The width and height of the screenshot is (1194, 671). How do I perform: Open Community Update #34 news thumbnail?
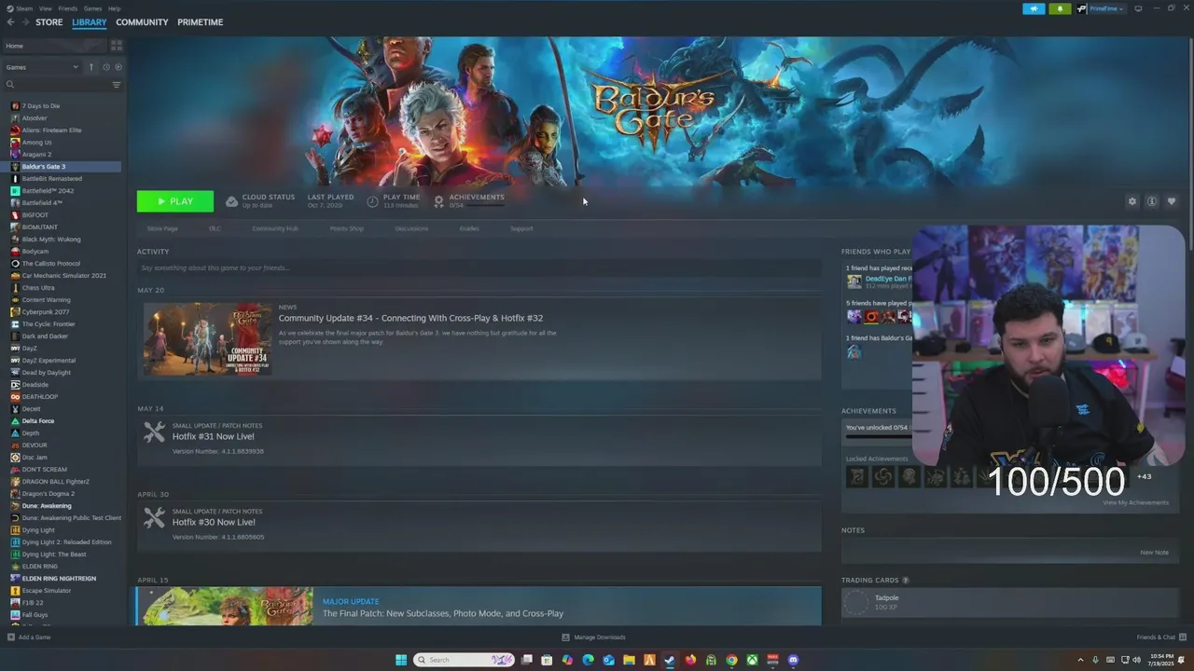pyautogui.click(x=208, y=339)
